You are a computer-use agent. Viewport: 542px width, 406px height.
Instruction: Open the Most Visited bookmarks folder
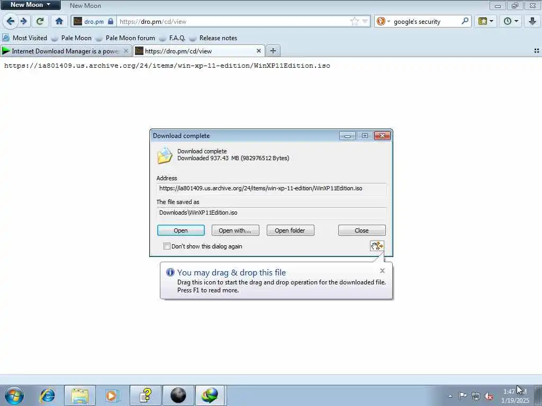tap(25, 38)
